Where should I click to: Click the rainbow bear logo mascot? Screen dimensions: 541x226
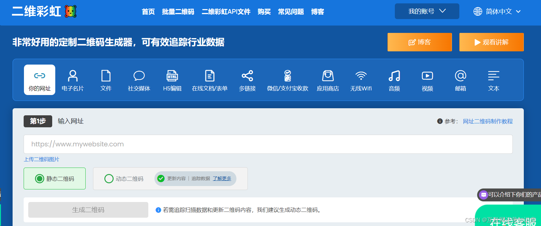pos(71,11)
